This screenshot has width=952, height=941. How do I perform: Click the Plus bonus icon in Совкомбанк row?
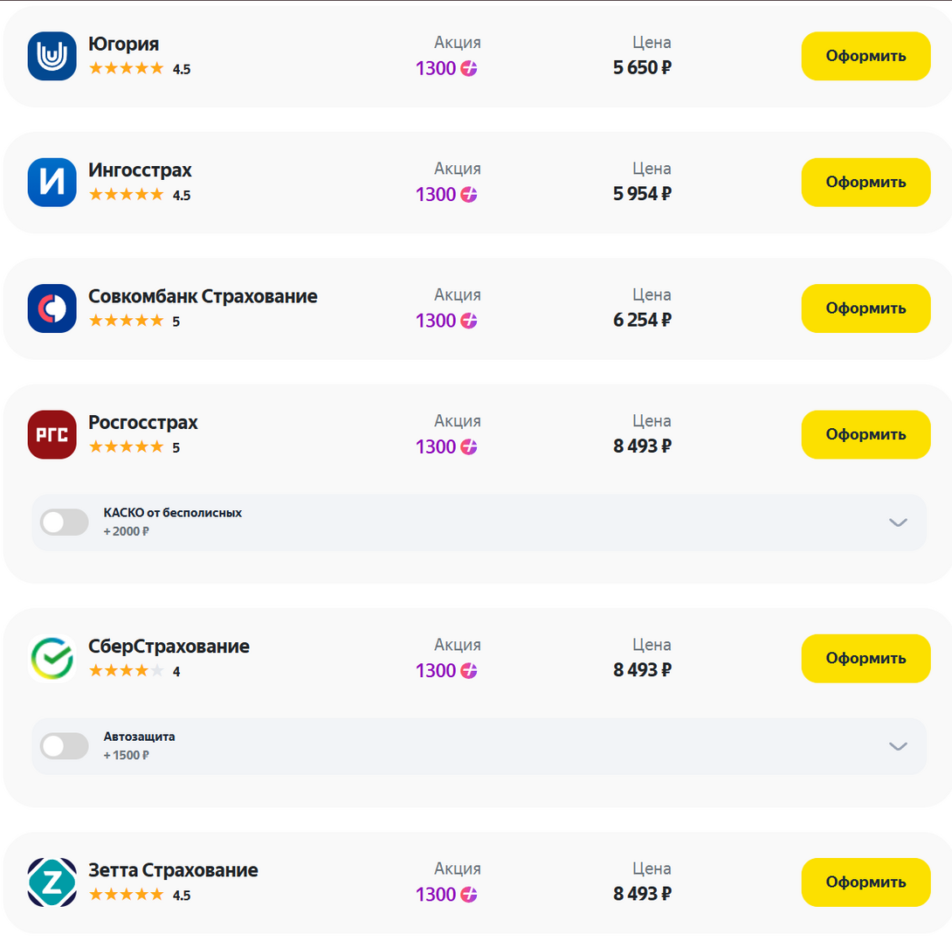[x=469, y=321]
